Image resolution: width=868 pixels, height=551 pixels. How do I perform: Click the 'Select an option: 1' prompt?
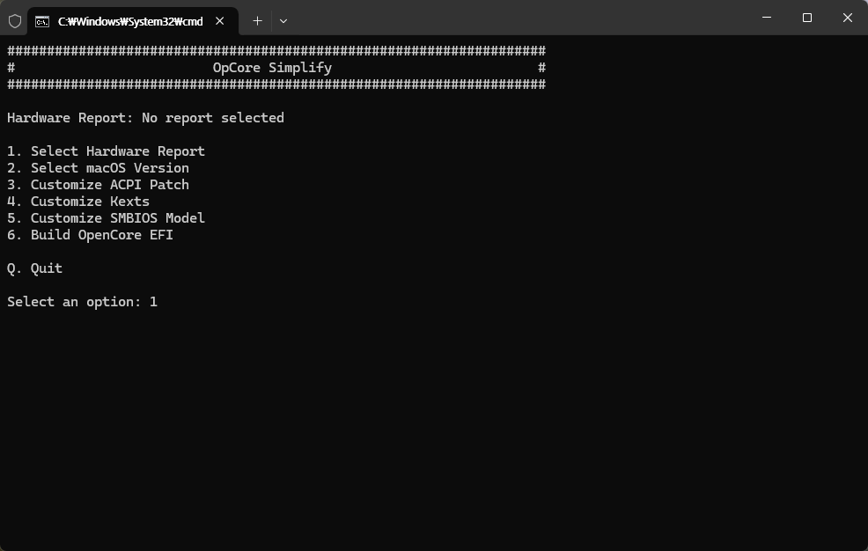pos(82,302)
